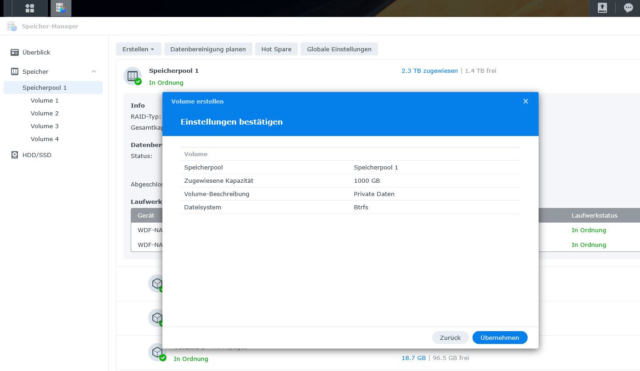The width and height of the screenshot is (640, 371).
Task: Collapse the Speicher section chevron
Action: click(x=94, y=71)
